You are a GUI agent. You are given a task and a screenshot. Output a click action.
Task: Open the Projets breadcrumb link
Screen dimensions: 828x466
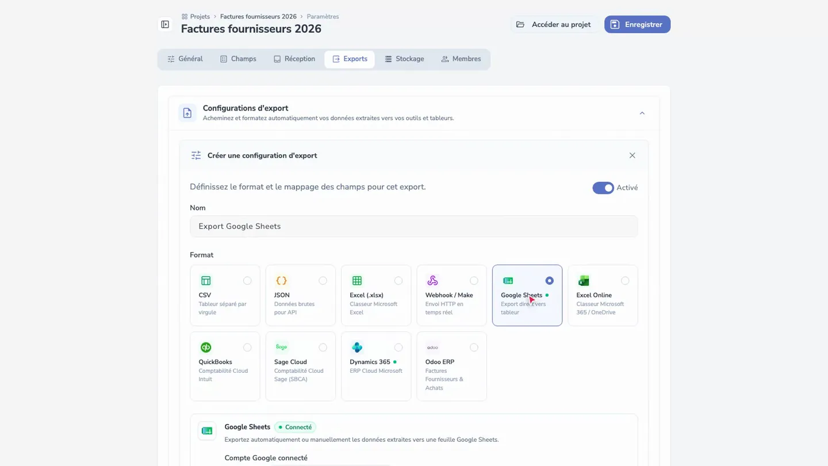[195, 17]
